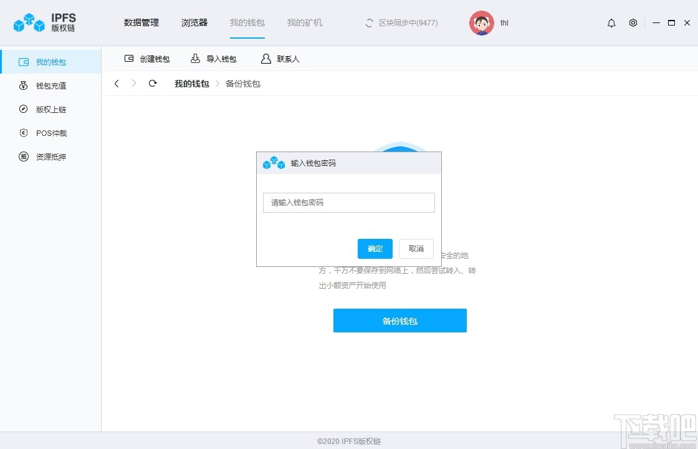This screenshot has height=449, width=698.
Task: Click the thl user avatar
Action: point(481,22)
